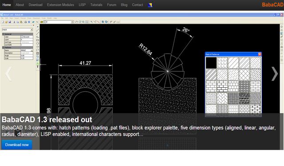Select the solid black hatch pattern
The width and height of the screenshot is (284, 166).
(211, 63)
